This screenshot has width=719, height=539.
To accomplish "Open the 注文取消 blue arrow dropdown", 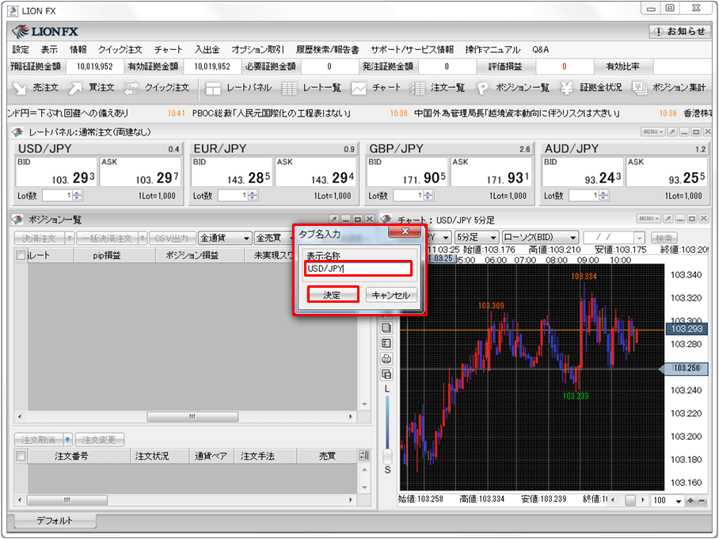I will [x=67, y=440].
